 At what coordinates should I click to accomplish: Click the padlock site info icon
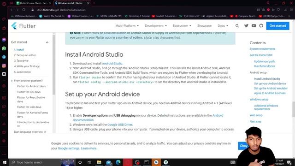tap(32, 10)
